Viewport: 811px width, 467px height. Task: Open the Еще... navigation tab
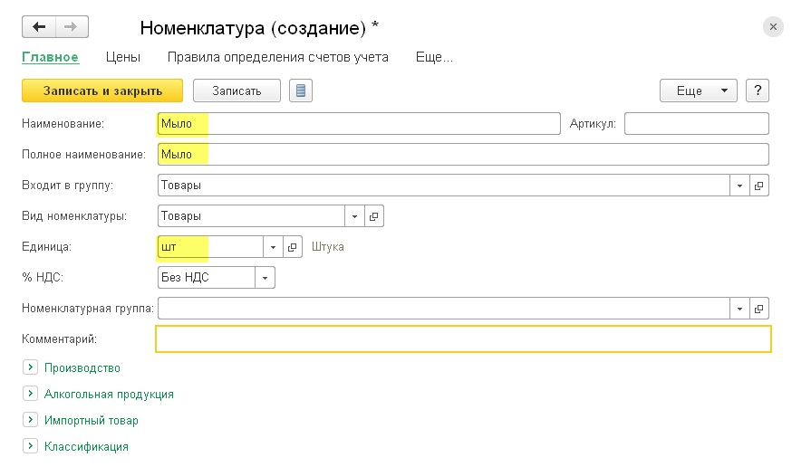(434, 57)
